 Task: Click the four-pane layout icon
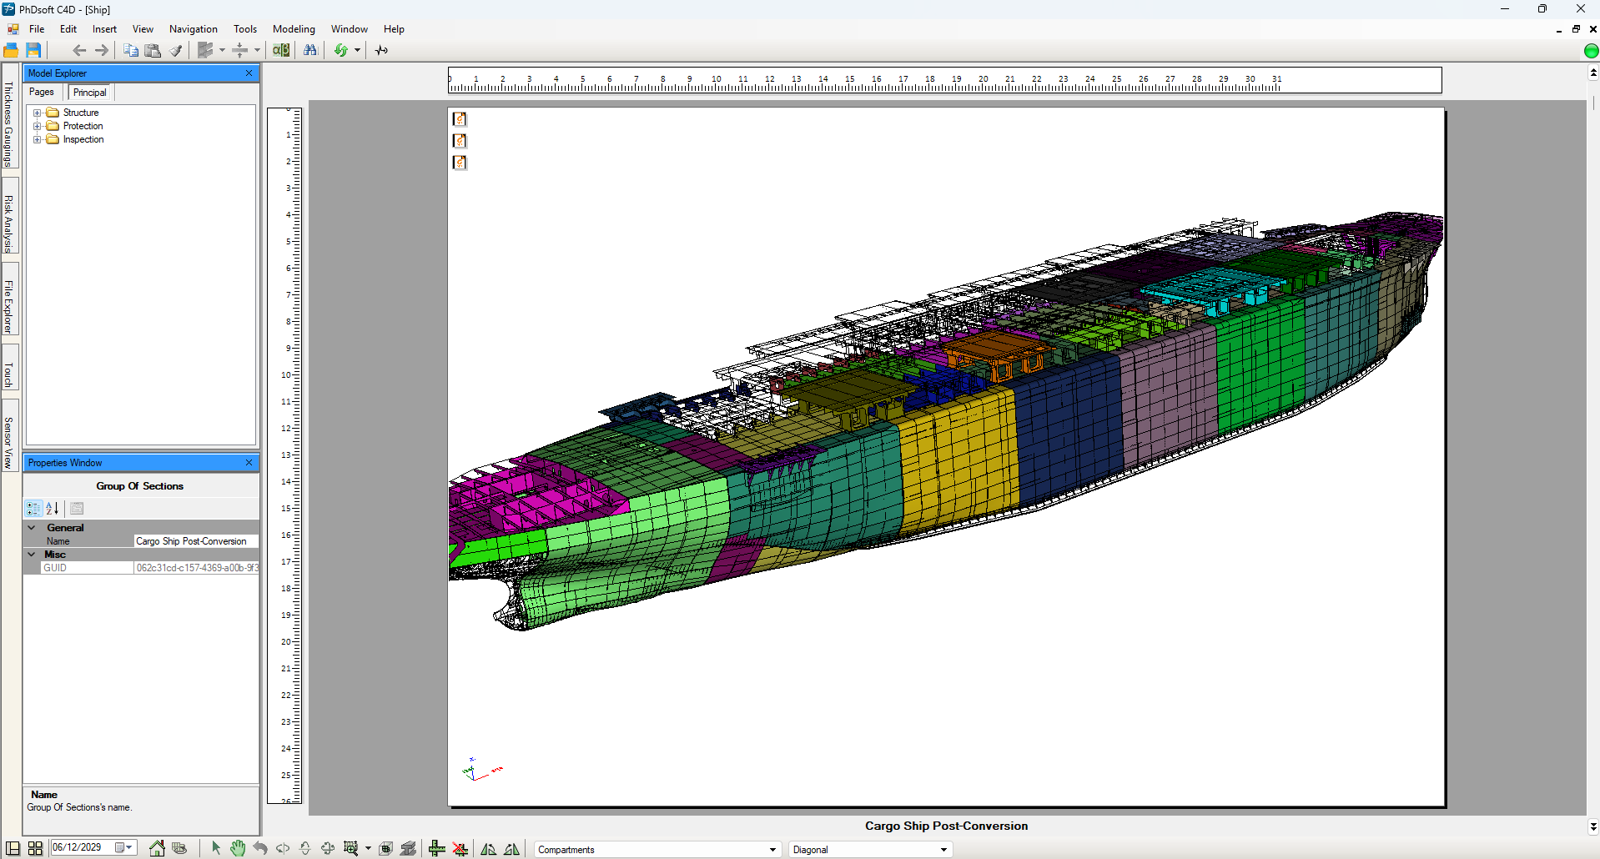pos(35,848)
